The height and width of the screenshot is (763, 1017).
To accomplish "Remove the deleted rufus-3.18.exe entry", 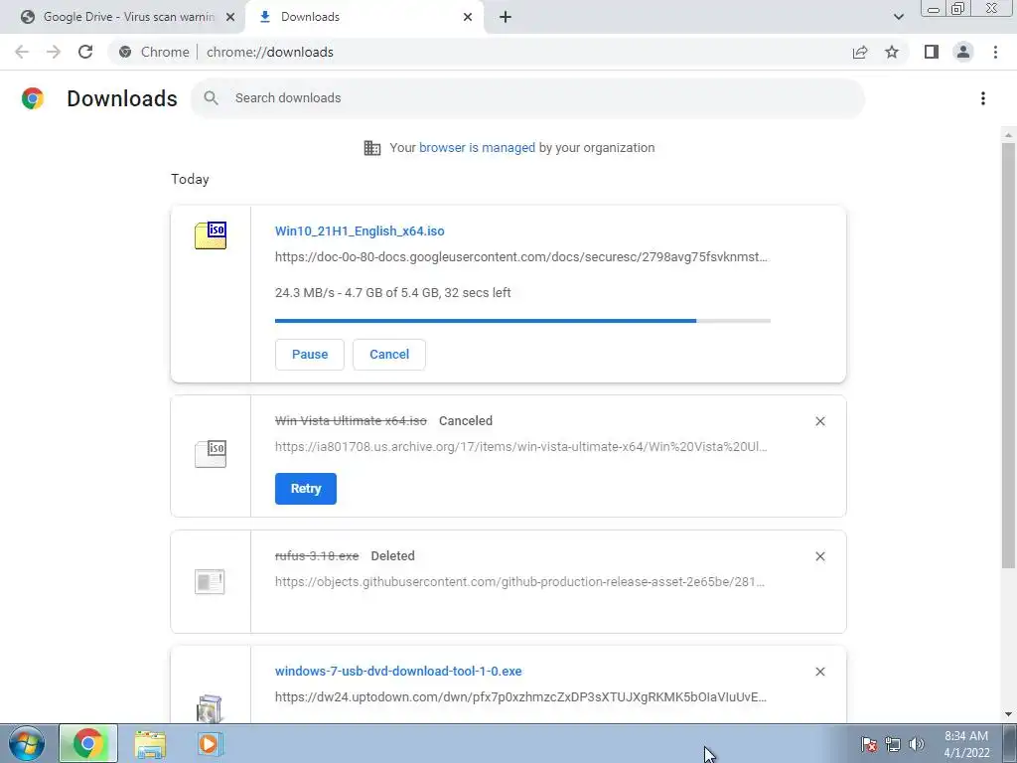I will (819, 556).
